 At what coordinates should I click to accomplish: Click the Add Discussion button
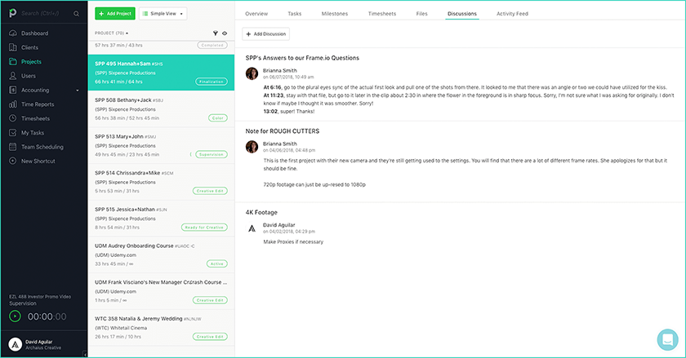(266, 33)
